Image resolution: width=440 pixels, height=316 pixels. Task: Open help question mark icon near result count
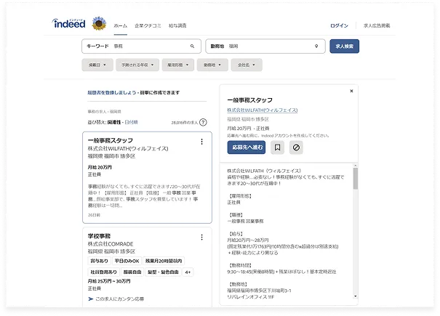point(203,122)
